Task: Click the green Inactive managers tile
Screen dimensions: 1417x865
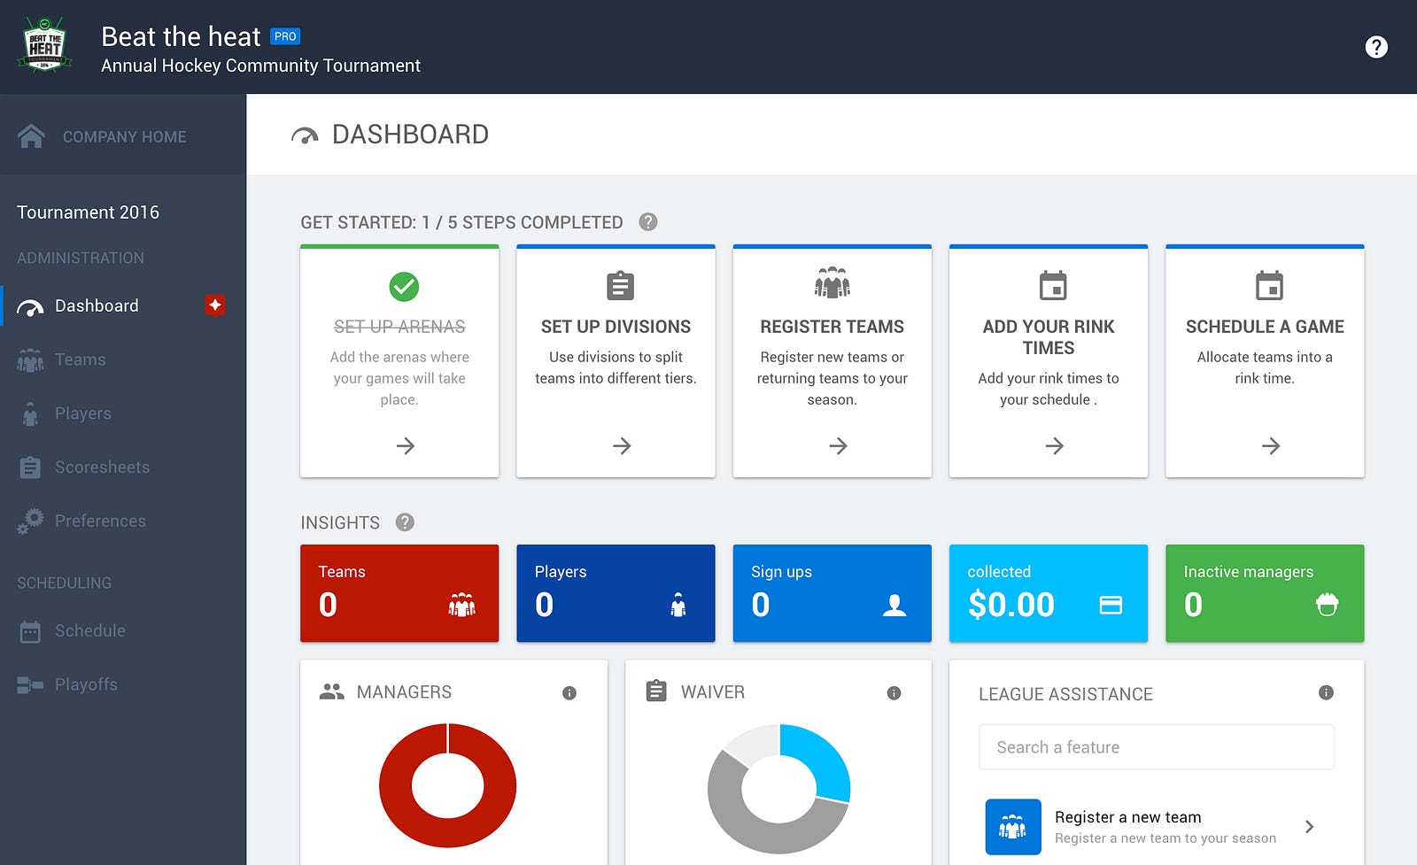Action: point(1264,592)
